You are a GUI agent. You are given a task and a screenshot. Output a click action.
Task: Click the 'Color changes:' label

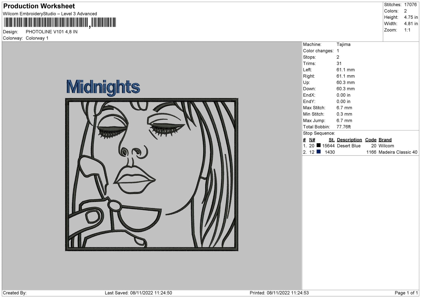tap(318, 51)
